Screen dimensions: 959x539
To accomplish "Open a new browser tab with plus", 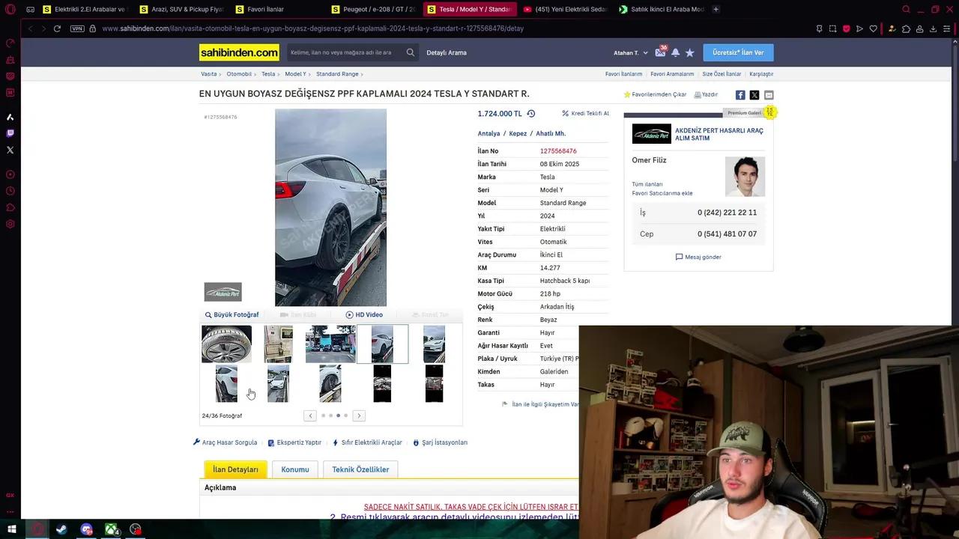I will click(716, 9).
